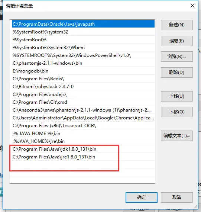Select the ;%JAVA_HOME%\jre\bin entry
Image resolution: width=201 pixels, height=212 pixels.
pos(83,141)
